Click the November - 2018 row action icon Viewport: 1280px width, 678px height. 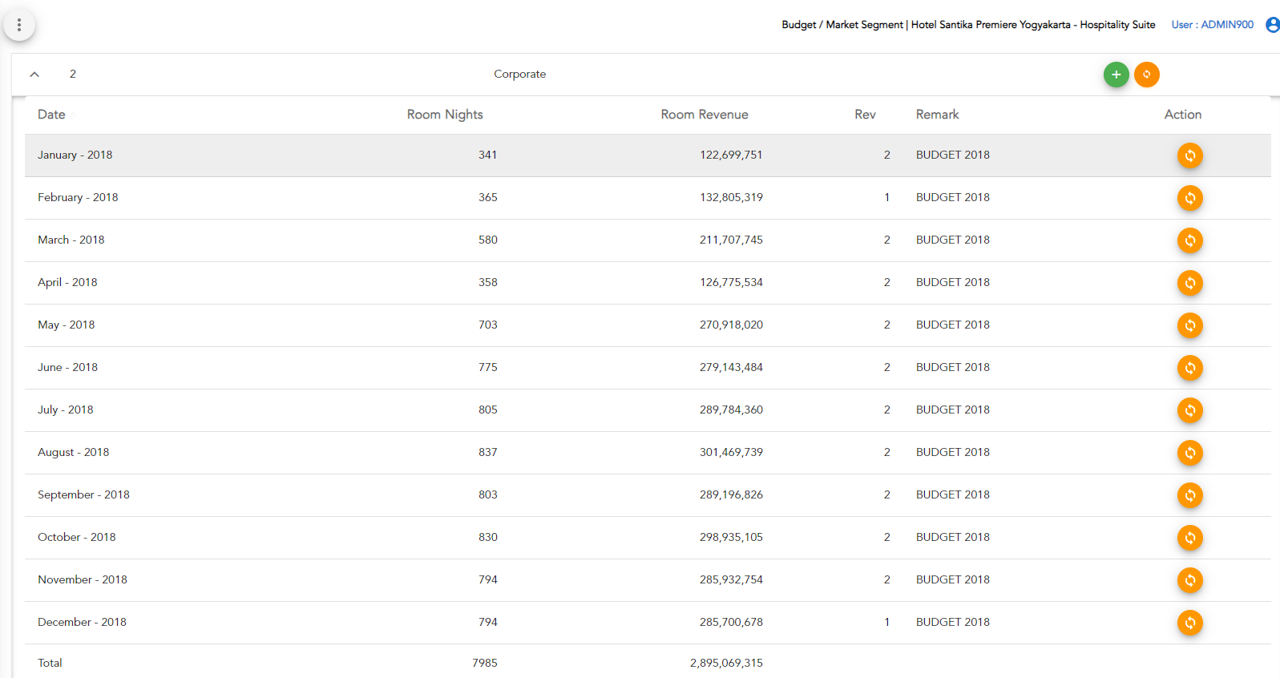click(1189, 580)
